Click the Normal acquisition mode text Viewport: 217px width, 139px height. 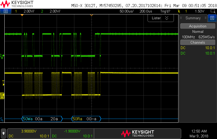[198, 31]
